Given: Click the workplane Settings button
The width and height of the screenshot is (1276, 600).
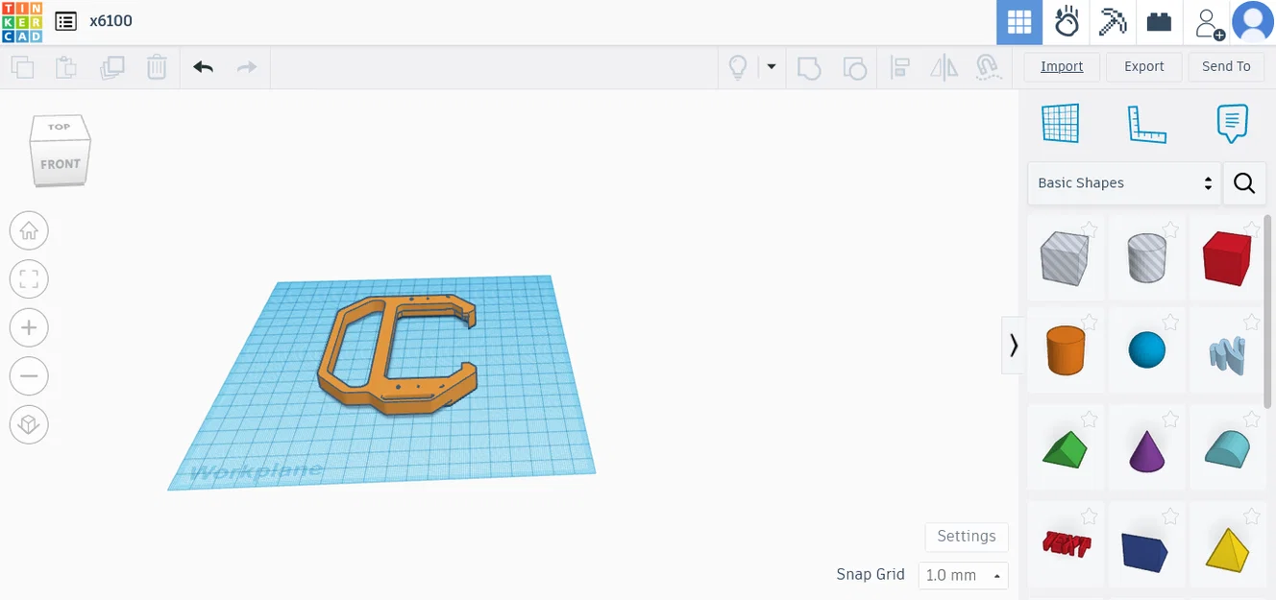Looking at the screenshot, I should coord(967,537).
